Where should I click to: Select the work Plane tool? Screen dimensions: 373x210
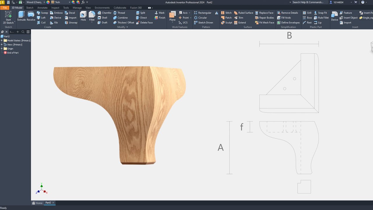click(173, 16)
